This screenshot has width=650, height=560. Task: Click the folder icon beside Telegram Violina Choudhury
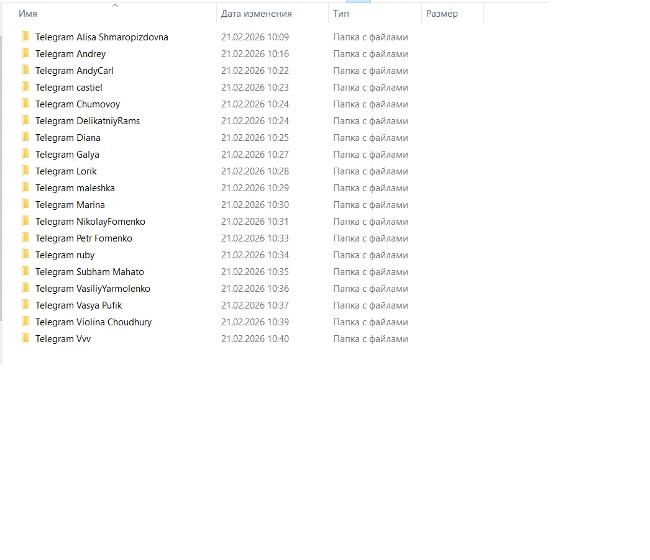coord(25,322)
